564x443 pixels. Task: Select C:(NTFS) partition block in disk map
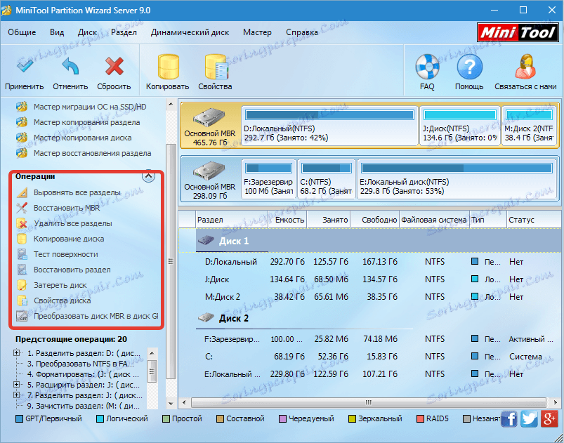coord(326,179)
